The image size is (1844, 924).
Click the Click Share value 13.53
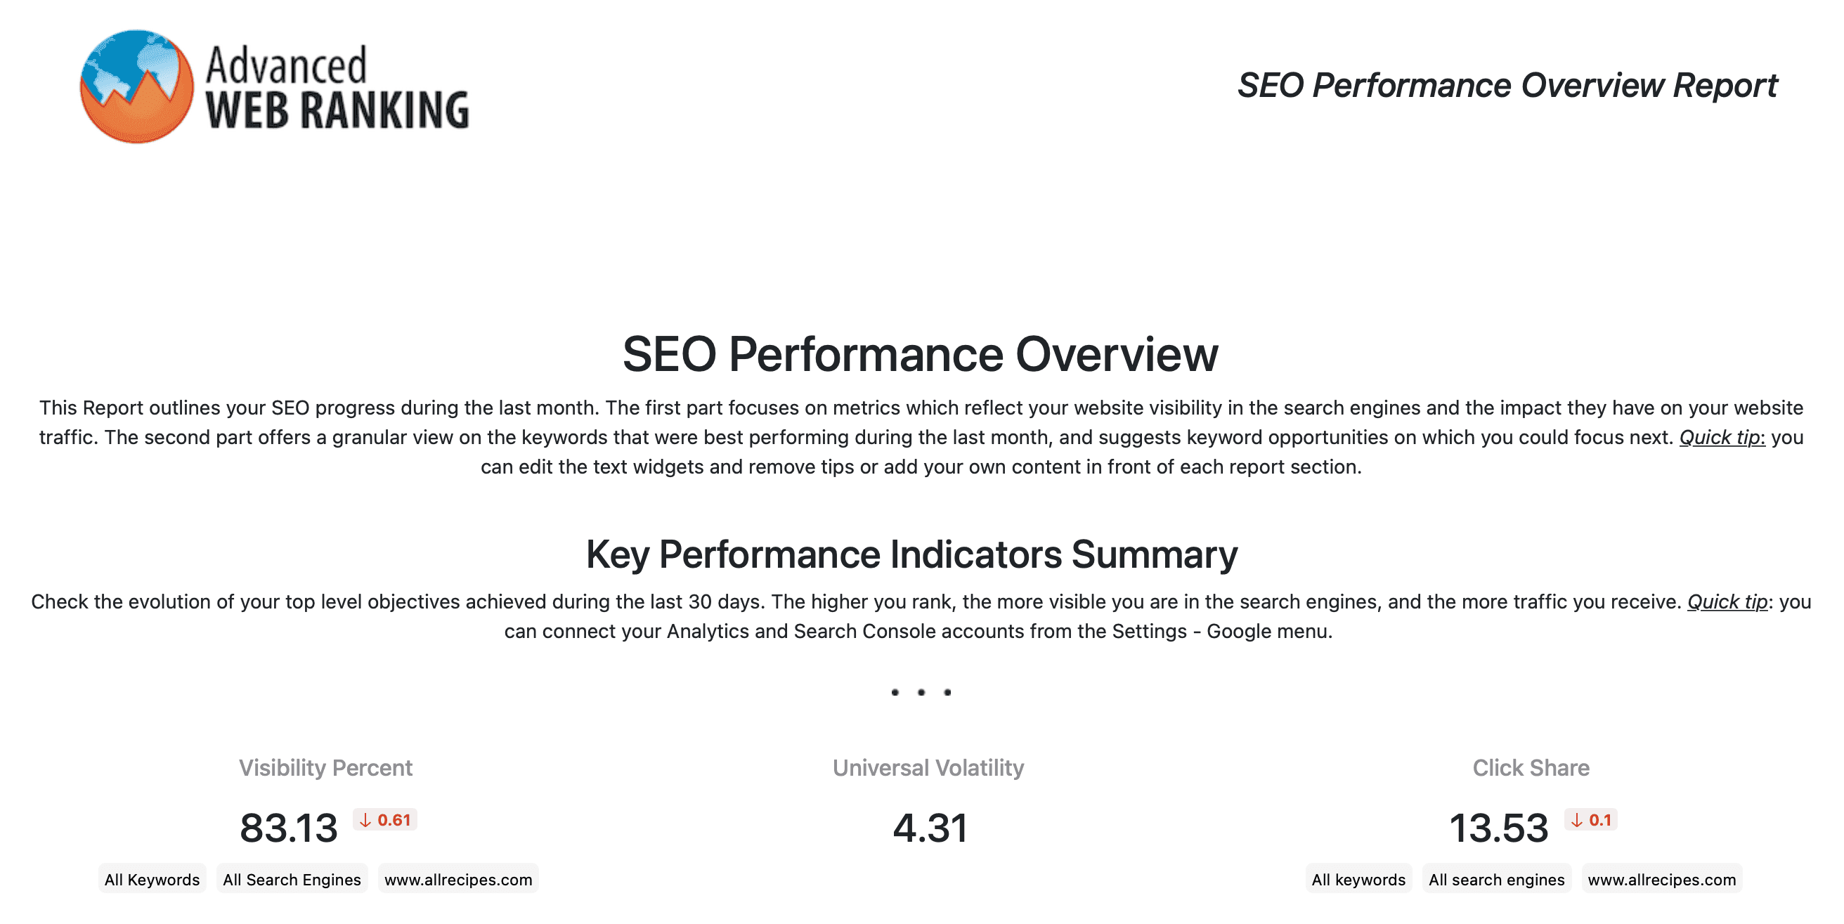click(x=1498, y=828)
